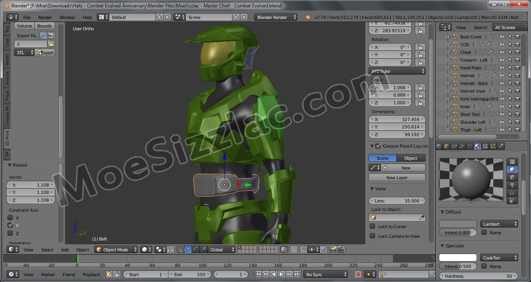
Task: Lock the Scale X value
Action: tap(419, 88)
